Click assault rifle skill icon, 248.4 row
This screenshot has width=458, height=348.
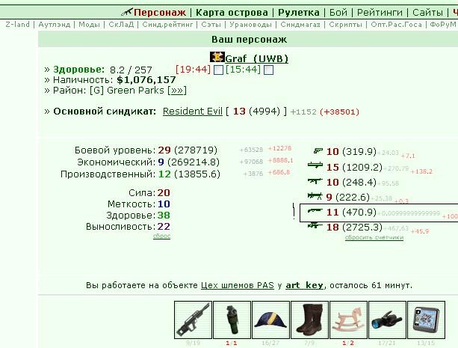pyautogui.click(x=315, y=181)
